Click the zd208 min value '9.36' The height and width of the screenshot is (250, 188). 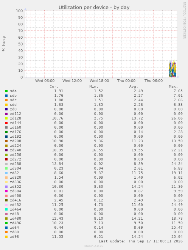tap(98, 141)
